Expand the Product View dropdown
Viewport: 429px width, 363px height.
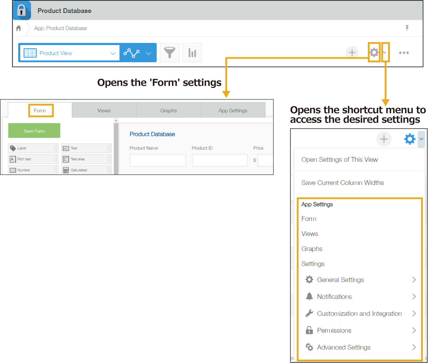pyautogui.click(x=113, y=53)
